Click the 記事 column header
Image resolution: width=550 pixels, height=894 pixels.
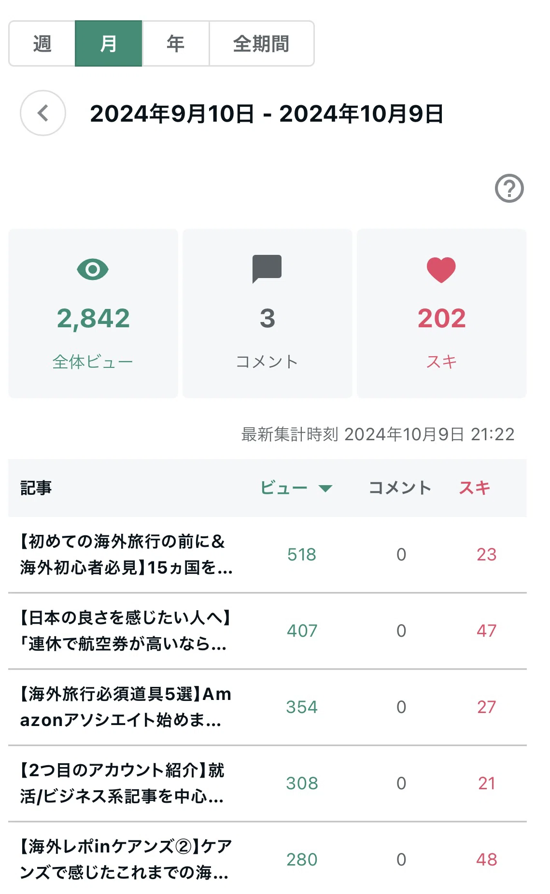tap(36, 488)
